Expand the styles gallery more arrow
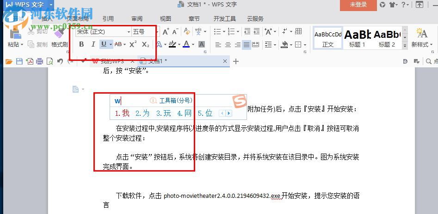Viewport: 438px width, 214px height. click(x=405, y=46)
